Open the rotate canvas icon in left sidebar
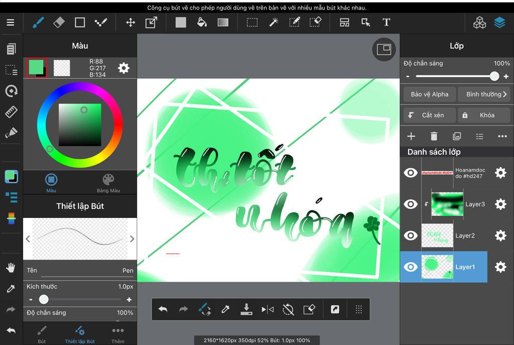This screenshot has width=514, height=345. point(11,91)
